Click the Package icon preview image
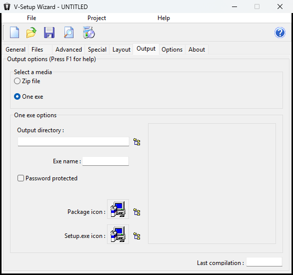The image size is (293, 275). tap(118, 209)
